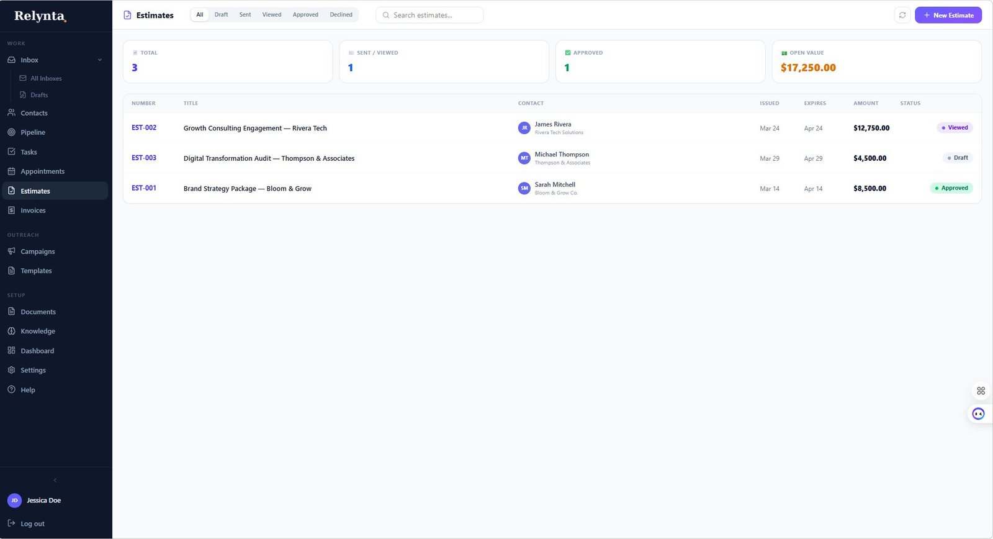
Task: Open the Knowledge section icon
Action: click(x=11, y=331)
